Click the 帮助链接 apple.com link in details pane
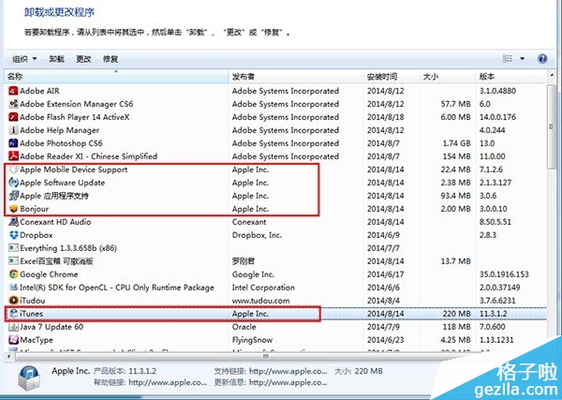Viewport: 562px width, 400px height. (168, 382)
